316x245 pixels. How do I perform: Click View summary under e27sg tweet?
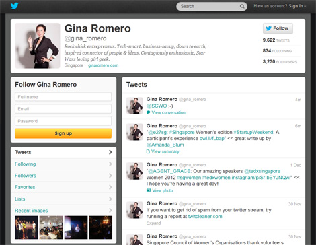pyautogui.click(x=165, y=151)
